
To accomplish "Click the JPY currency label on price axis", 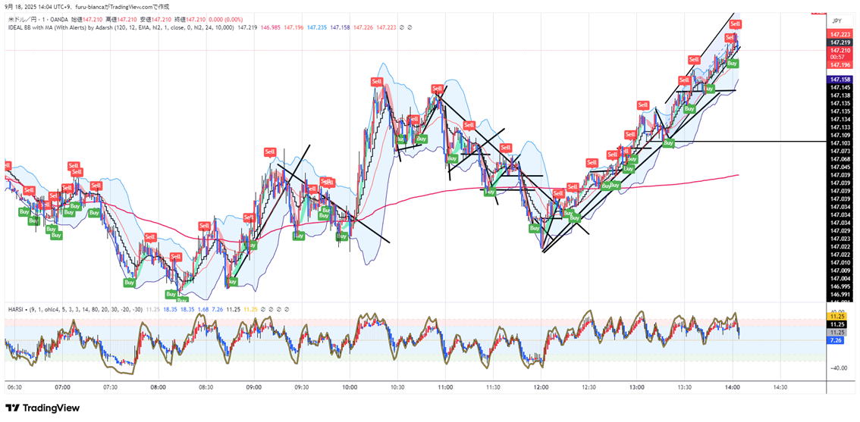I will [836, 21].
